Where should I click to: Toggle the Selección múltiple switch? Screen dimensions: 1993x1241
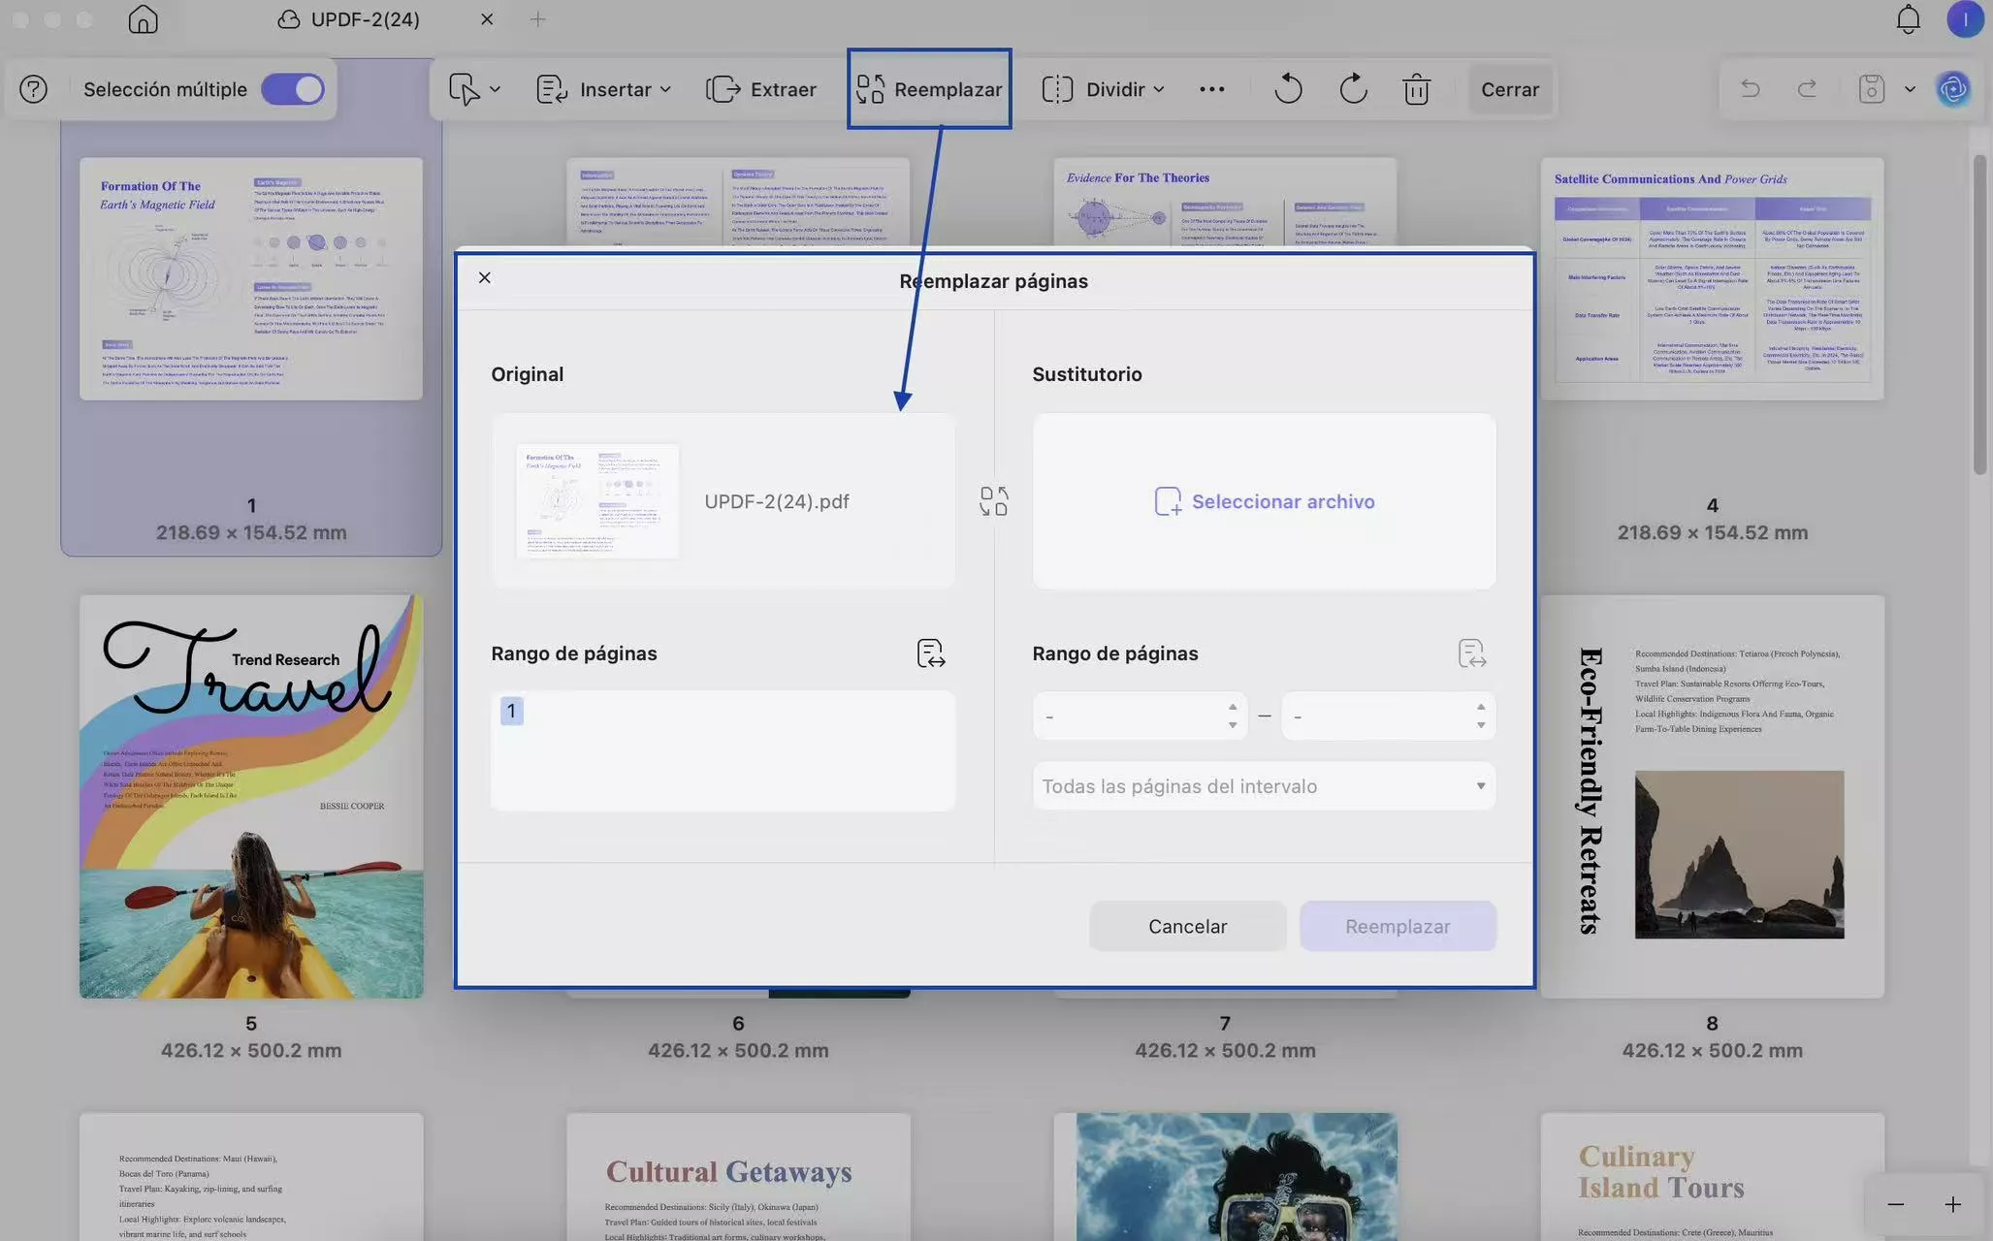(x=292, y=89)
